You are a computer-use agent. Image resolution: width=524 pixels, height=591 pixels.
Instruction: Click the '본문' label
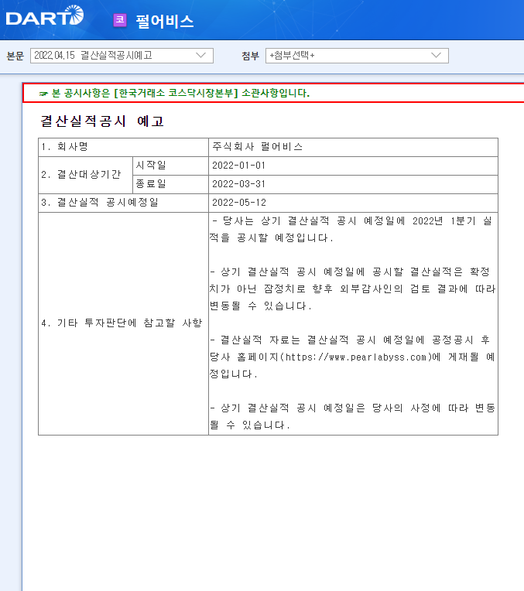[15, 56]
